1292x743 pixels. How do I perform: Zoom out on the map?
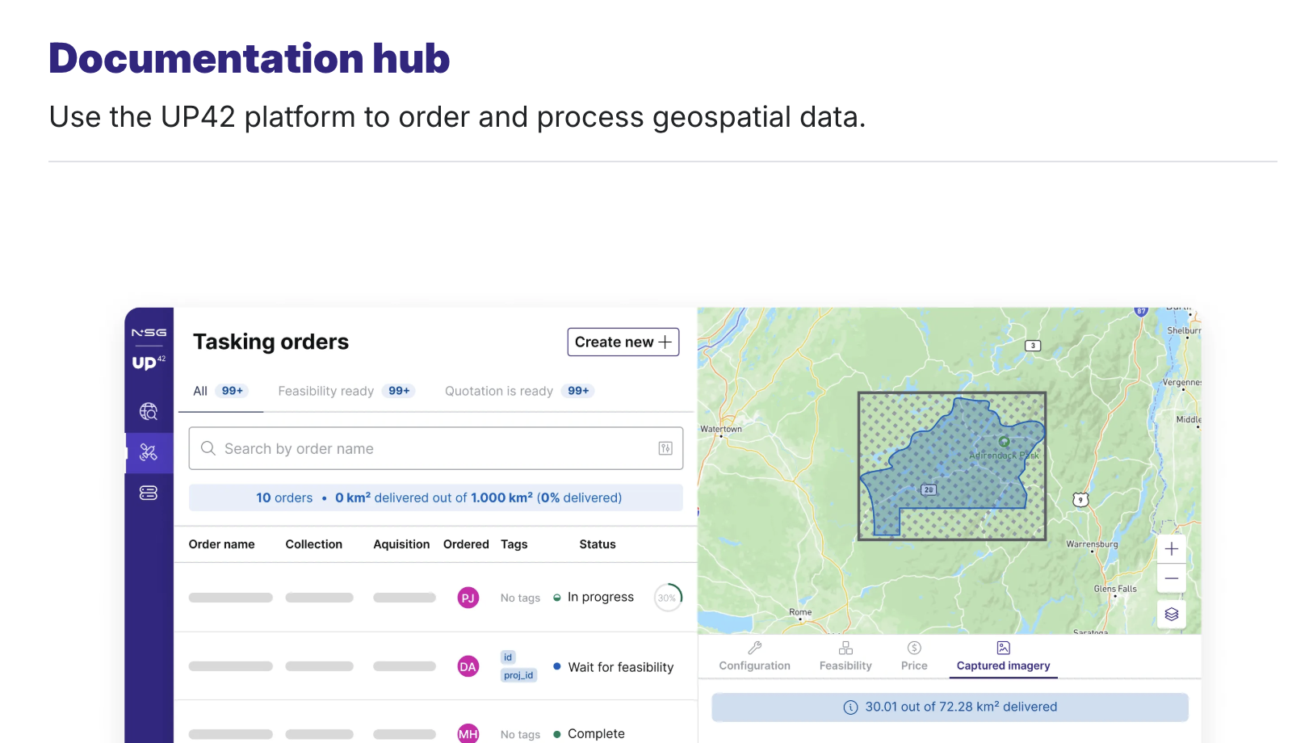point(1172,578)
